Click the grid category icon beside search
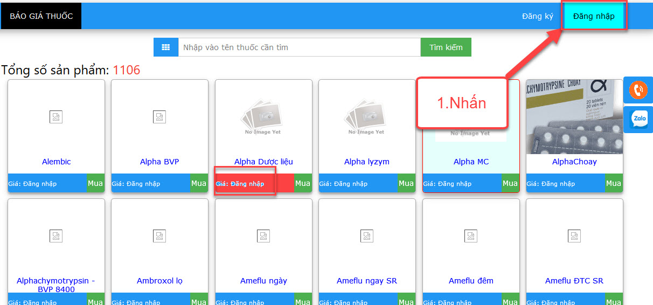Image resolution: width=653 pixels, height=305 pixels. point(166,47)
